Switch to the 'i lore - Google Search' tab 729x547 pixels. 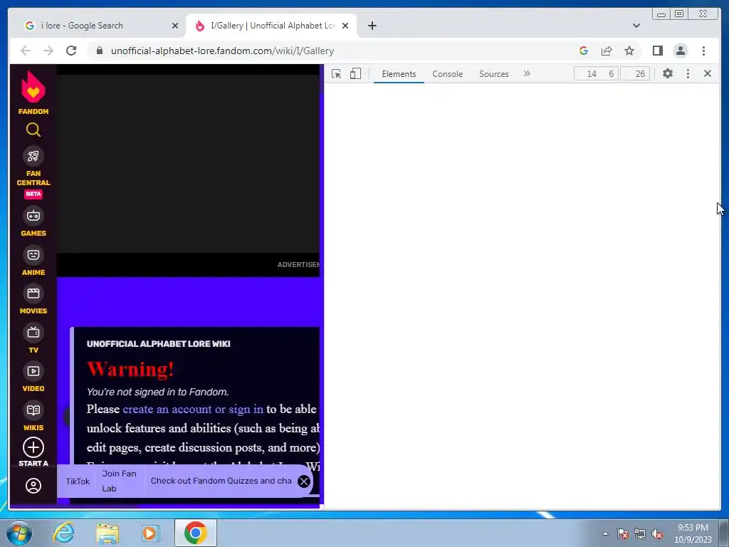[x=82, y=26]
